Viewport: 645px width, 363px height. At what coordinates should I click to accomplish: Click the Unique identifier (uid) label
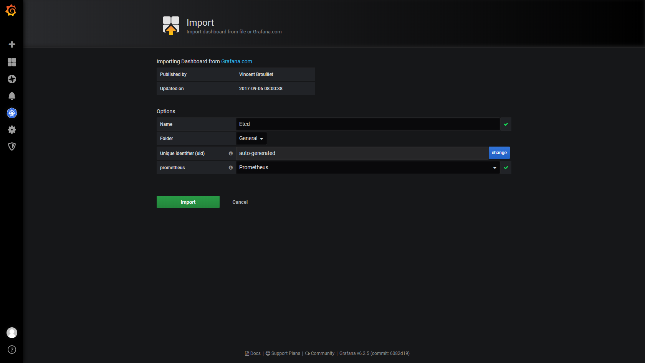(182, 153)
